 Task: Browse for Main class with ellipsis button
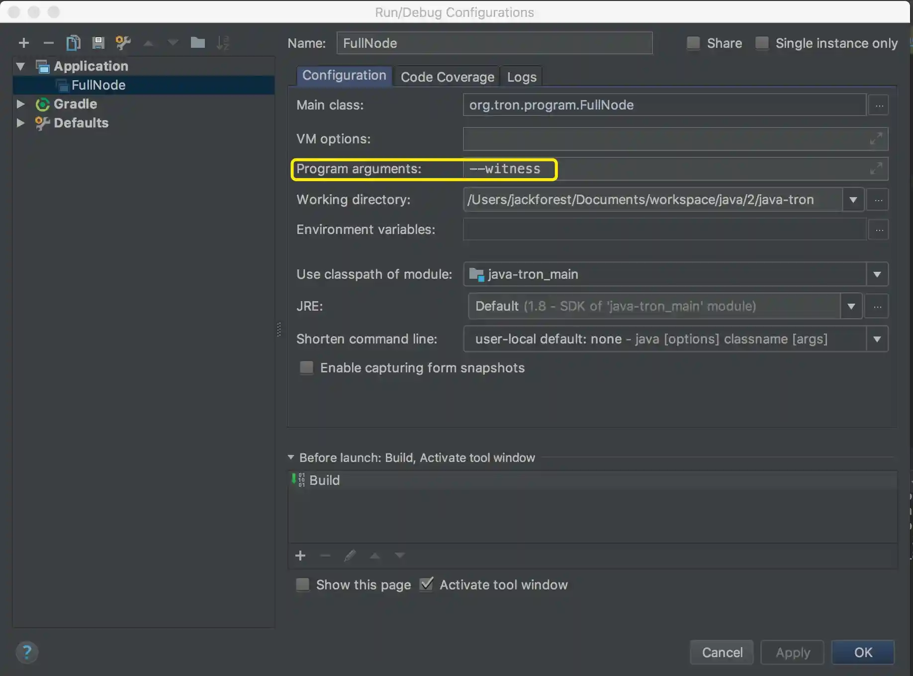click(x=879, y=105)
